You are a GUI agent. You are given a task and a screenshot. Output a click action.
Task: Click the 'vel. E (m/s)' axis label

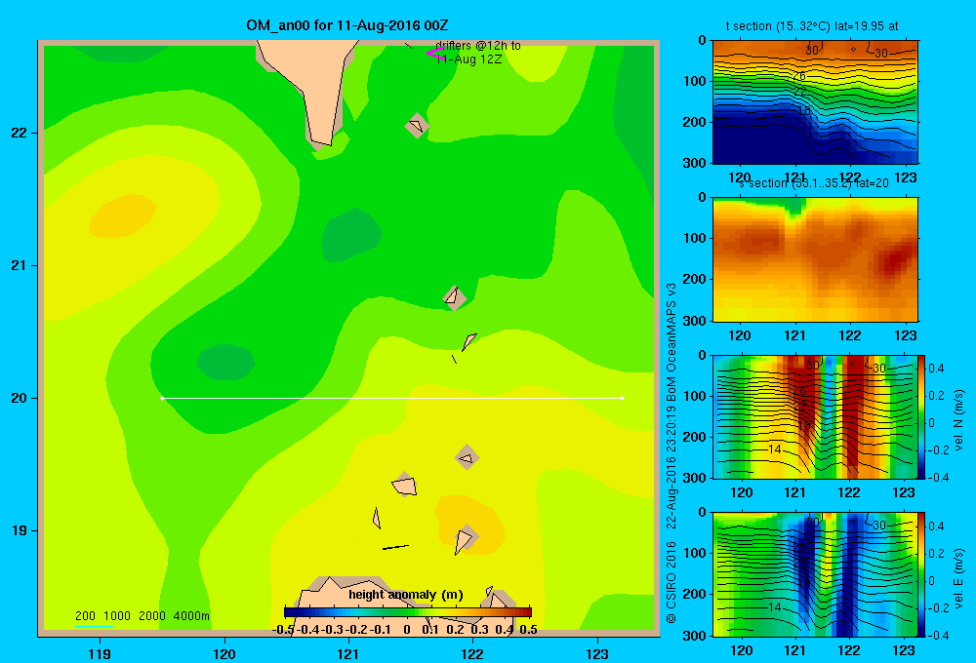click(x=958, y=578)
